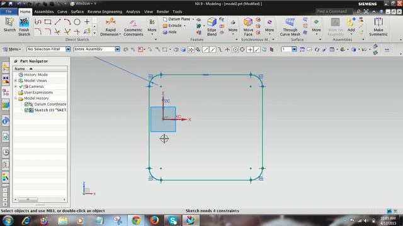Click the Move Face icon

[x=248, y=23]
